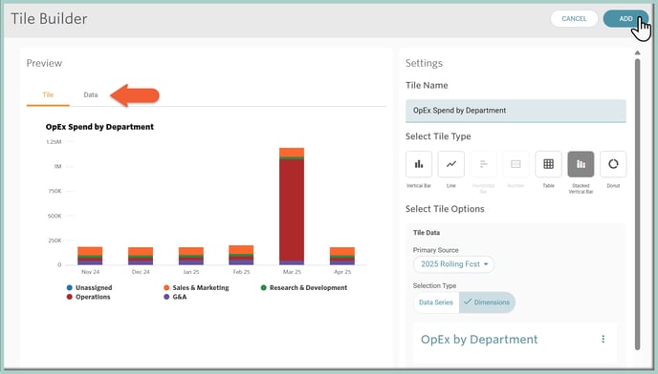Open OpEx by Department three-dot menu
Image resolution: width=658 pixels, height=374 pixels.
603,339
